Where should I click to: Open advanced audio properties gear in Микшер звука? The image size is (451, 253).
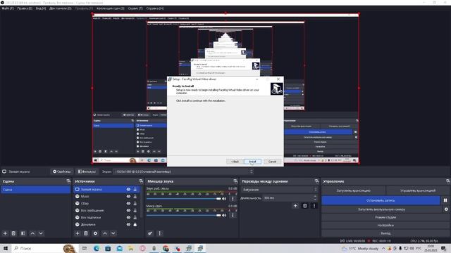point(150,233)
